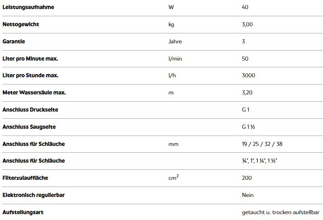Select the Meter Wassersäule max. label
323x220 pixels.
(34, 93)
